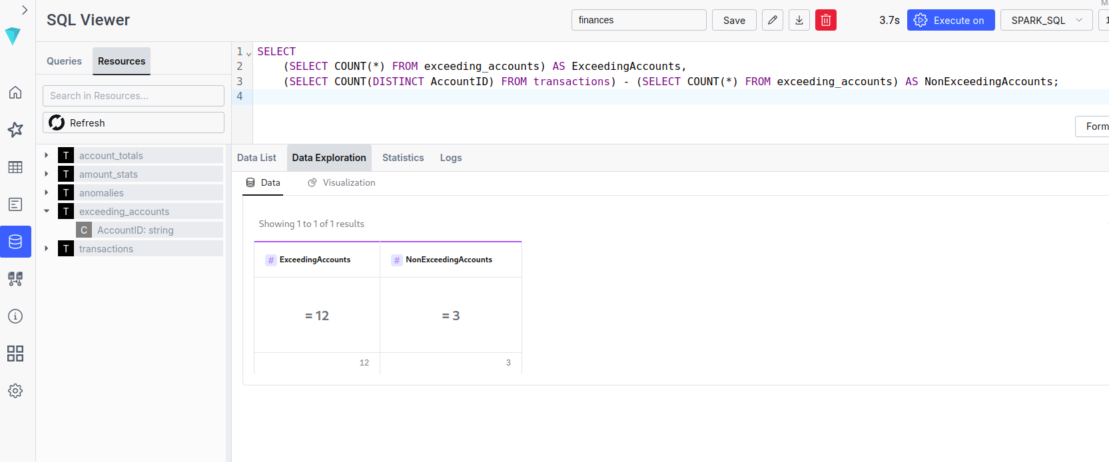
Task: Open the settings gear icon in sidebar
Action: point(15,391)
